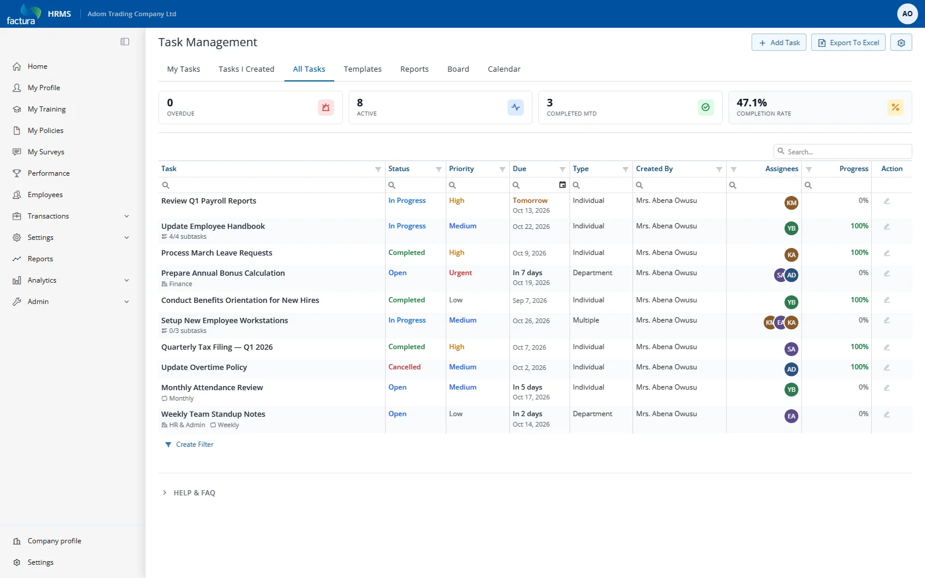Open Due column filter funnel
The width and height of the screenshot is (925, 578).
563,169
